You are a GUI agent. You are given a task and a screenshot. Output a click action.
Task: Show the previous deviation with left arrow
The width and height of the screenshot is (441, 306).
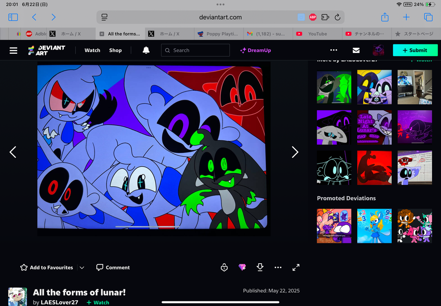click(13, 152)
